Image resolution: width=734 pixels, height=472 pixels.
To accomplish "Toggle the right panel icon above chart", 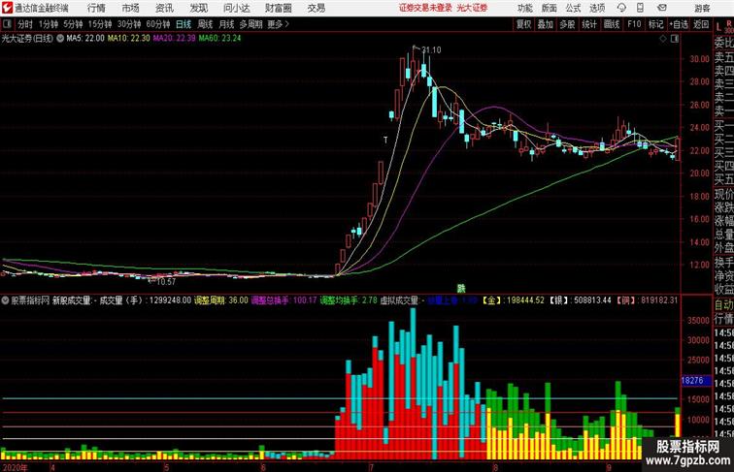I will pyautogui.click(x=675, y=39).
